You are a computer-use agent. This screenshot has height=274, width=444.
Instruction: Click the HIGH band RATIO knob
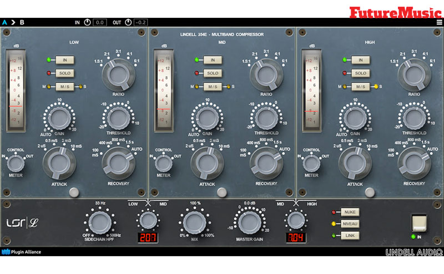[x=414, y=75]
